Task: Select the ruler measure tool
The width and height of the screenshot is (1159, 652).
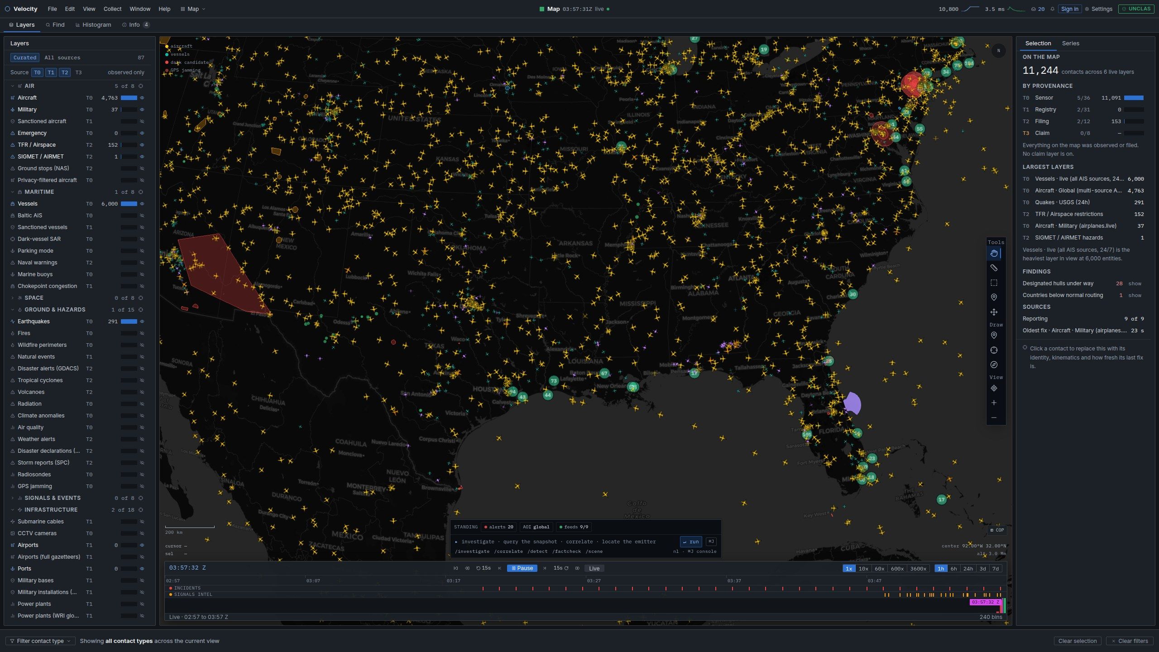Action: [x=994, y=268]
